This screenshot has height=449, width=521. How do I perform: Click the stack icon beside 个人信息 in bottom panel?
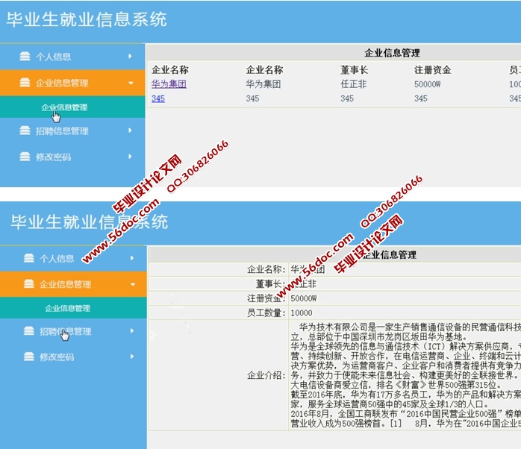[x=29, y=258]
